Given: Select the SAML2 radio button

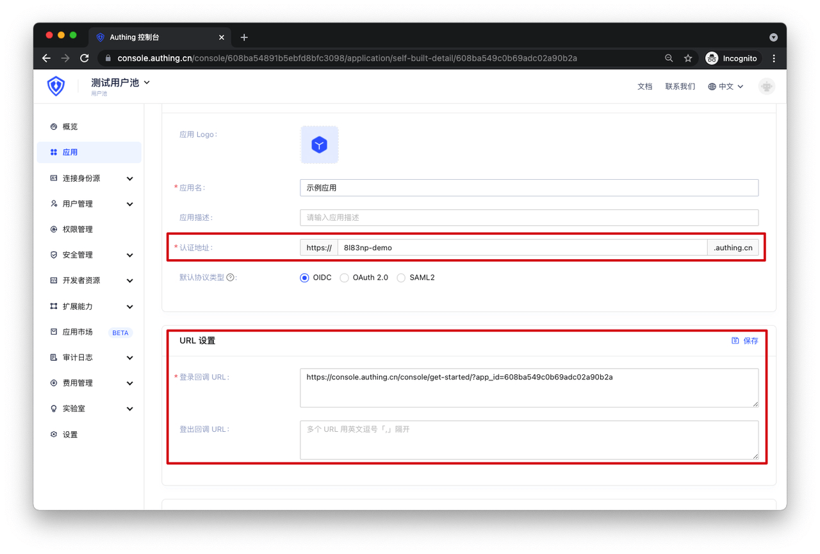Looking at the screenshot, I should click(401, 278).
